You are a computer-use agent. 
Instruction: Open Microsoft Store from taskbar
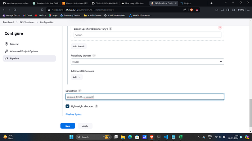point(137,137)
